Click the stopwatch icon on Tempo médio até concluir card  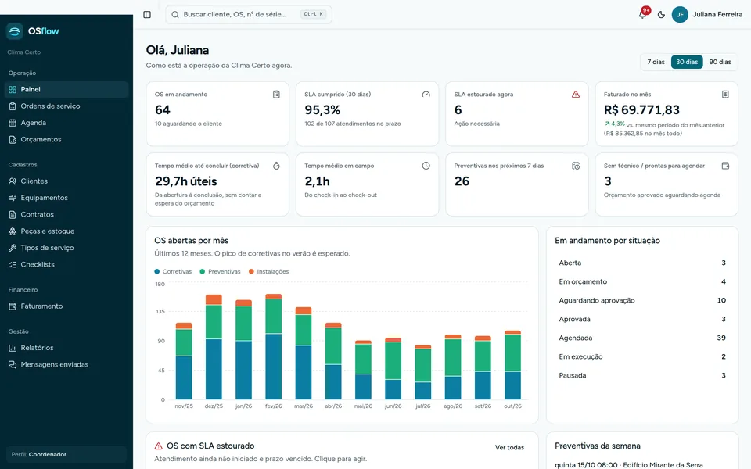[276, 166]
